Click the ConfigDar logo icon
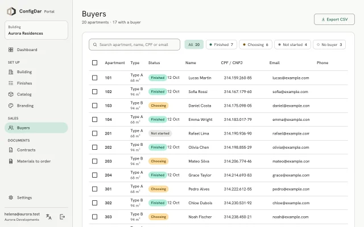 11,11
